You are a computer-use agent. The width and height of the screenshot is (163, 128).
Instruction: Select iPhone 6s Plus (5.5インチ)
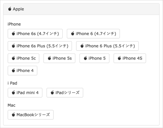(40, 46)
